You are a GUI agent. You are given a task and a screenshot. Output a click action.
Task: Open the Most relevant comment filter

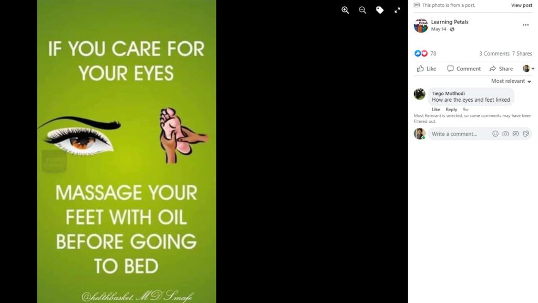511,81
